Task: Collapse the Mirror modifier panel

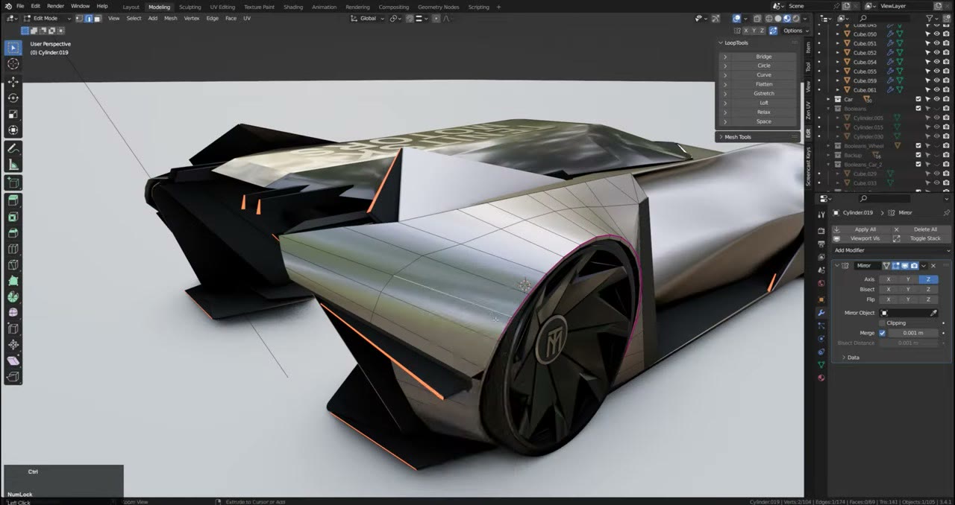Action: coord(836,265)
